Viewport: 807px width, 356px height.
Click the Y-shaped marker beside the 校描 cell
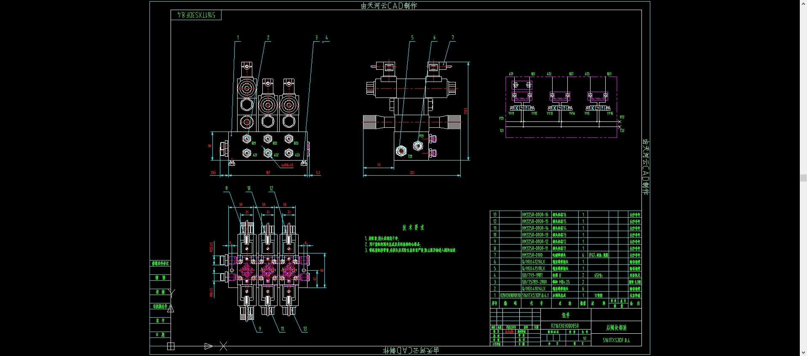coord(171,293)
